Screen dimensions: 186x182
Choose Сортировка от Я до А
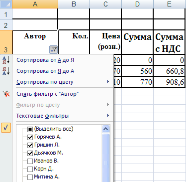click(45, 71)
